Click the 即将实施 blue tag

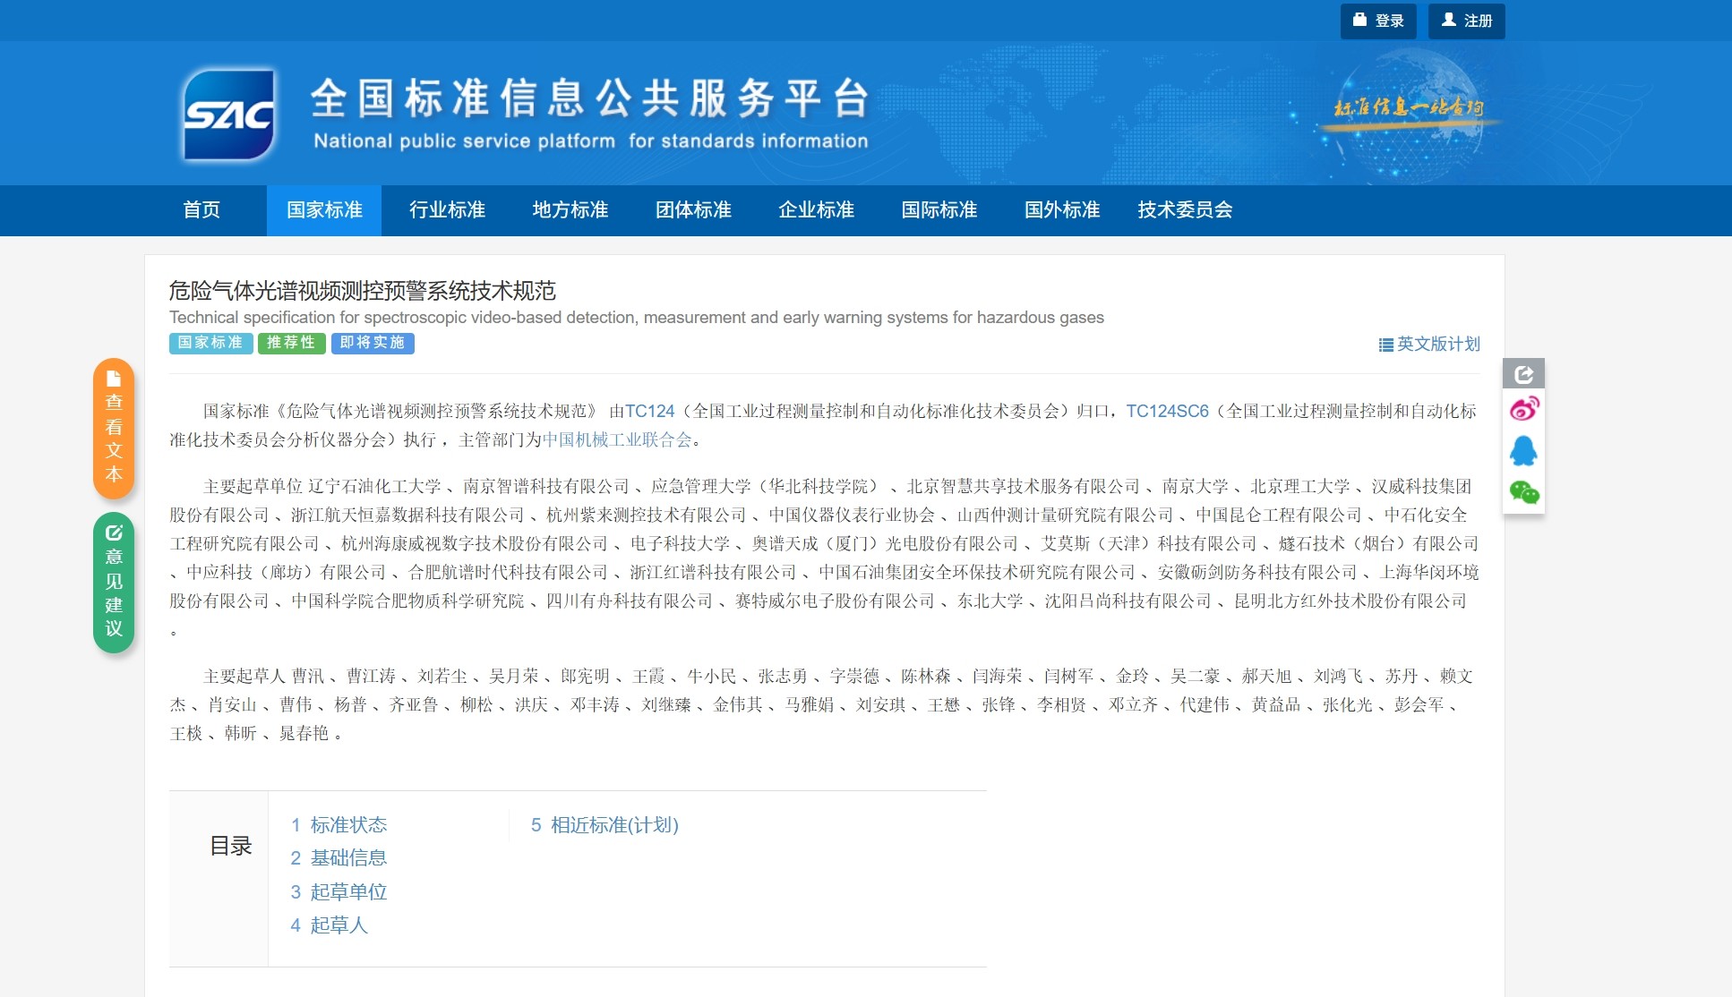pos(373,343)
